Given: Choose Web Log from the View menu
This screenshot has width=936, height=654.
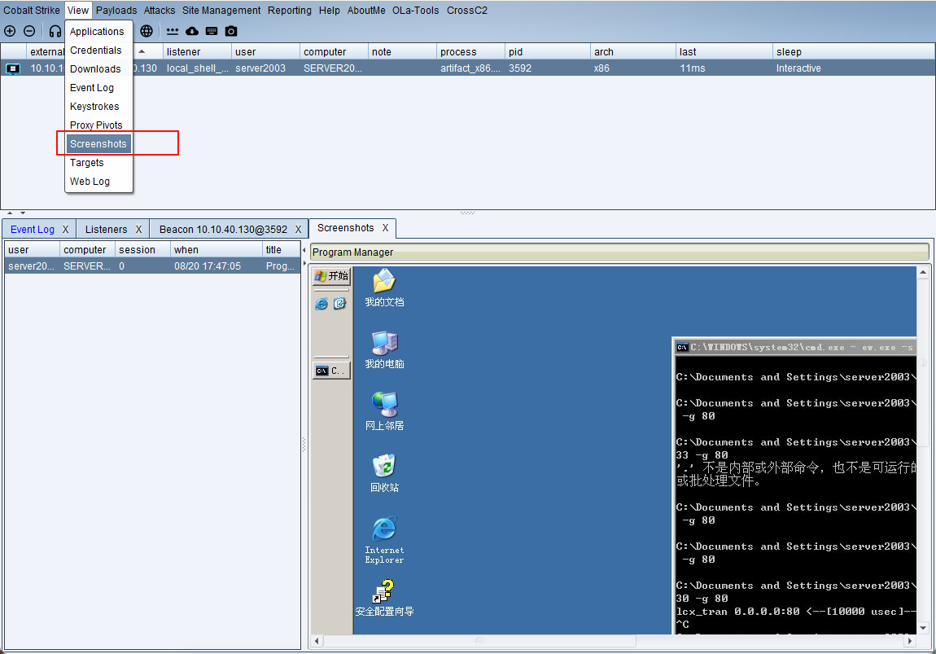Looking at the screenshot, I should click(x=98, y=181).
